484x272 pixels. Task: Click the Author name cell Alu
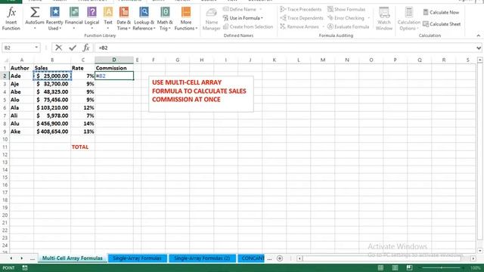pyautogui.click(x=22, y=123)
